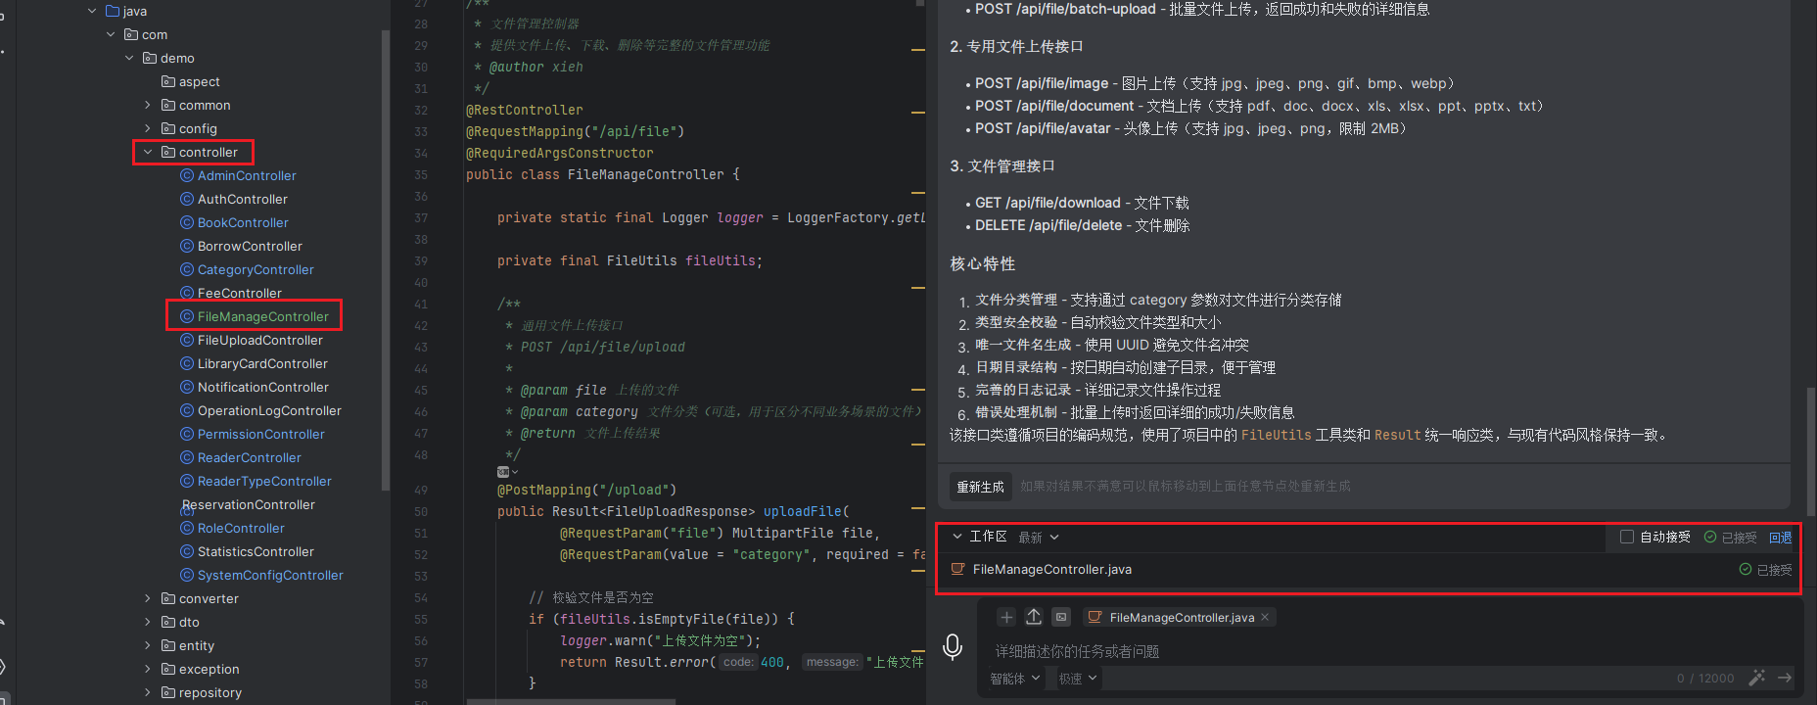The width and height of the screenshot is (1817, 705).
Task: Expand the repository package
Action: (148, 692)
